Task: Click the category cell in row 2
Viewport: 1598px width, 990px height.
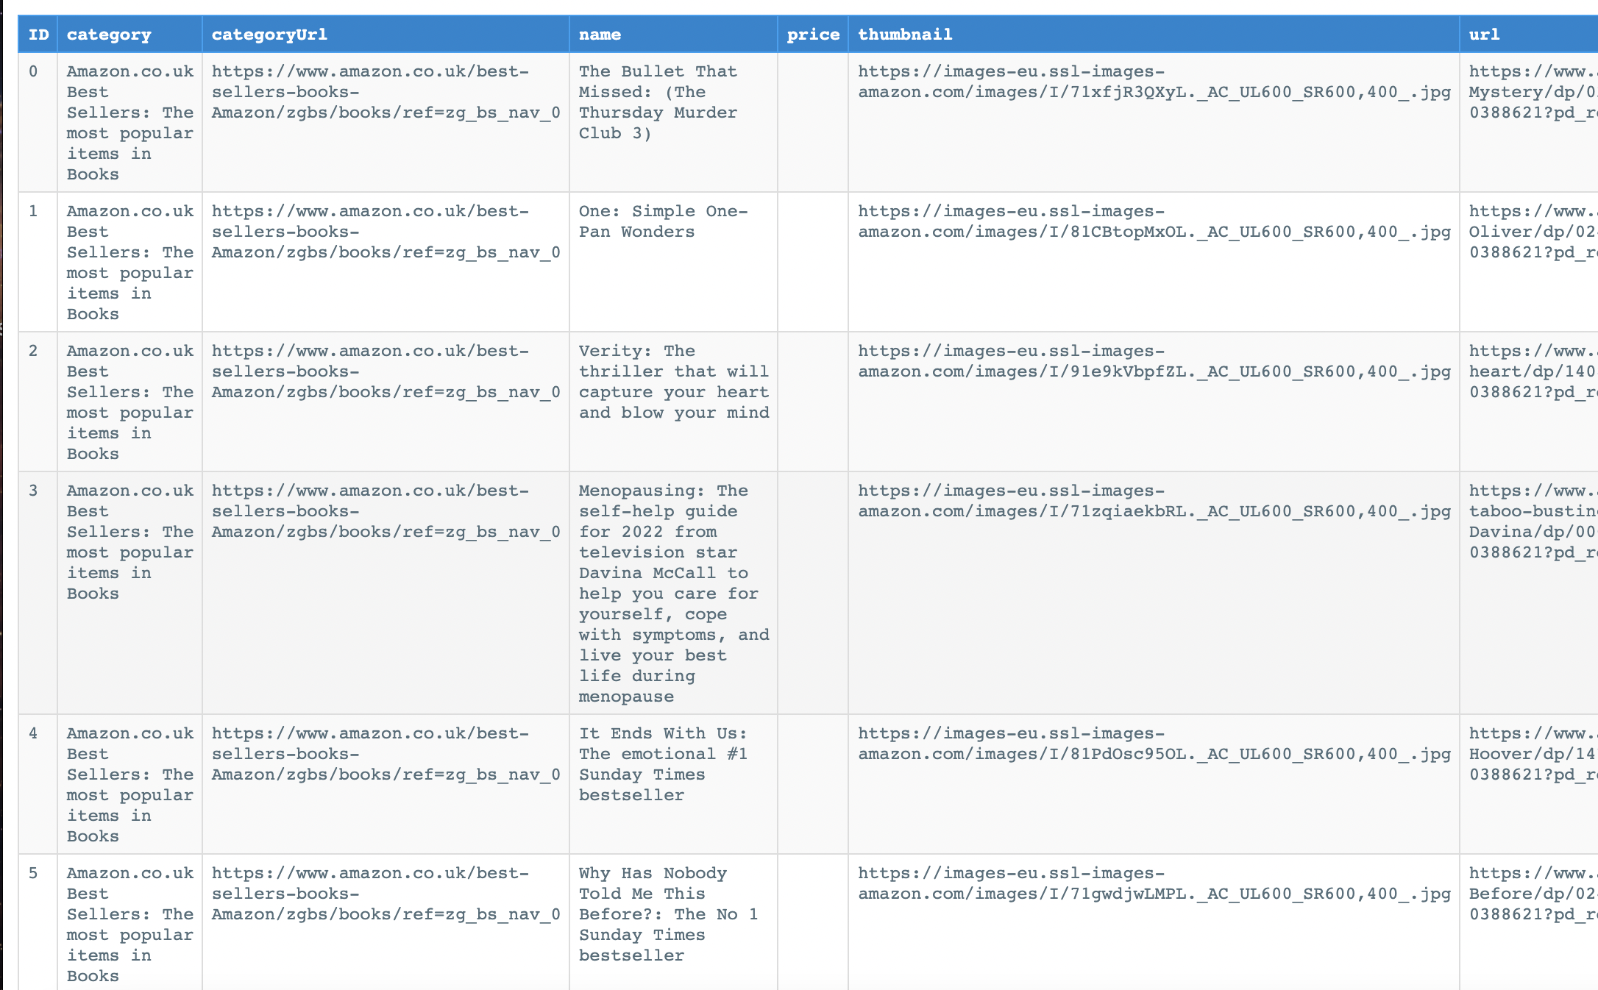Action: 129,402
